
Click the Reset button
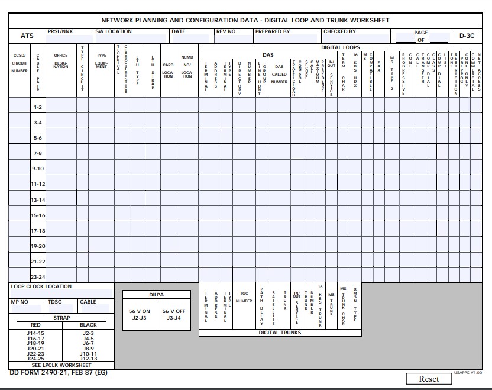click(429, 379)
